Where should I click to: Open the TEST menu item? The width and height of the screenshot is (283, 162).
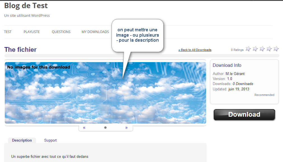(8, 32)
